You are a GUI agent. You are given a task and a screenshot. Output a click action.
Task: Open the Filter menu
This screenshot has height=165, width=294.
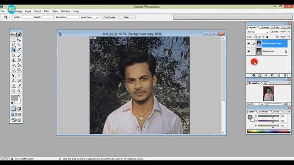46,11
